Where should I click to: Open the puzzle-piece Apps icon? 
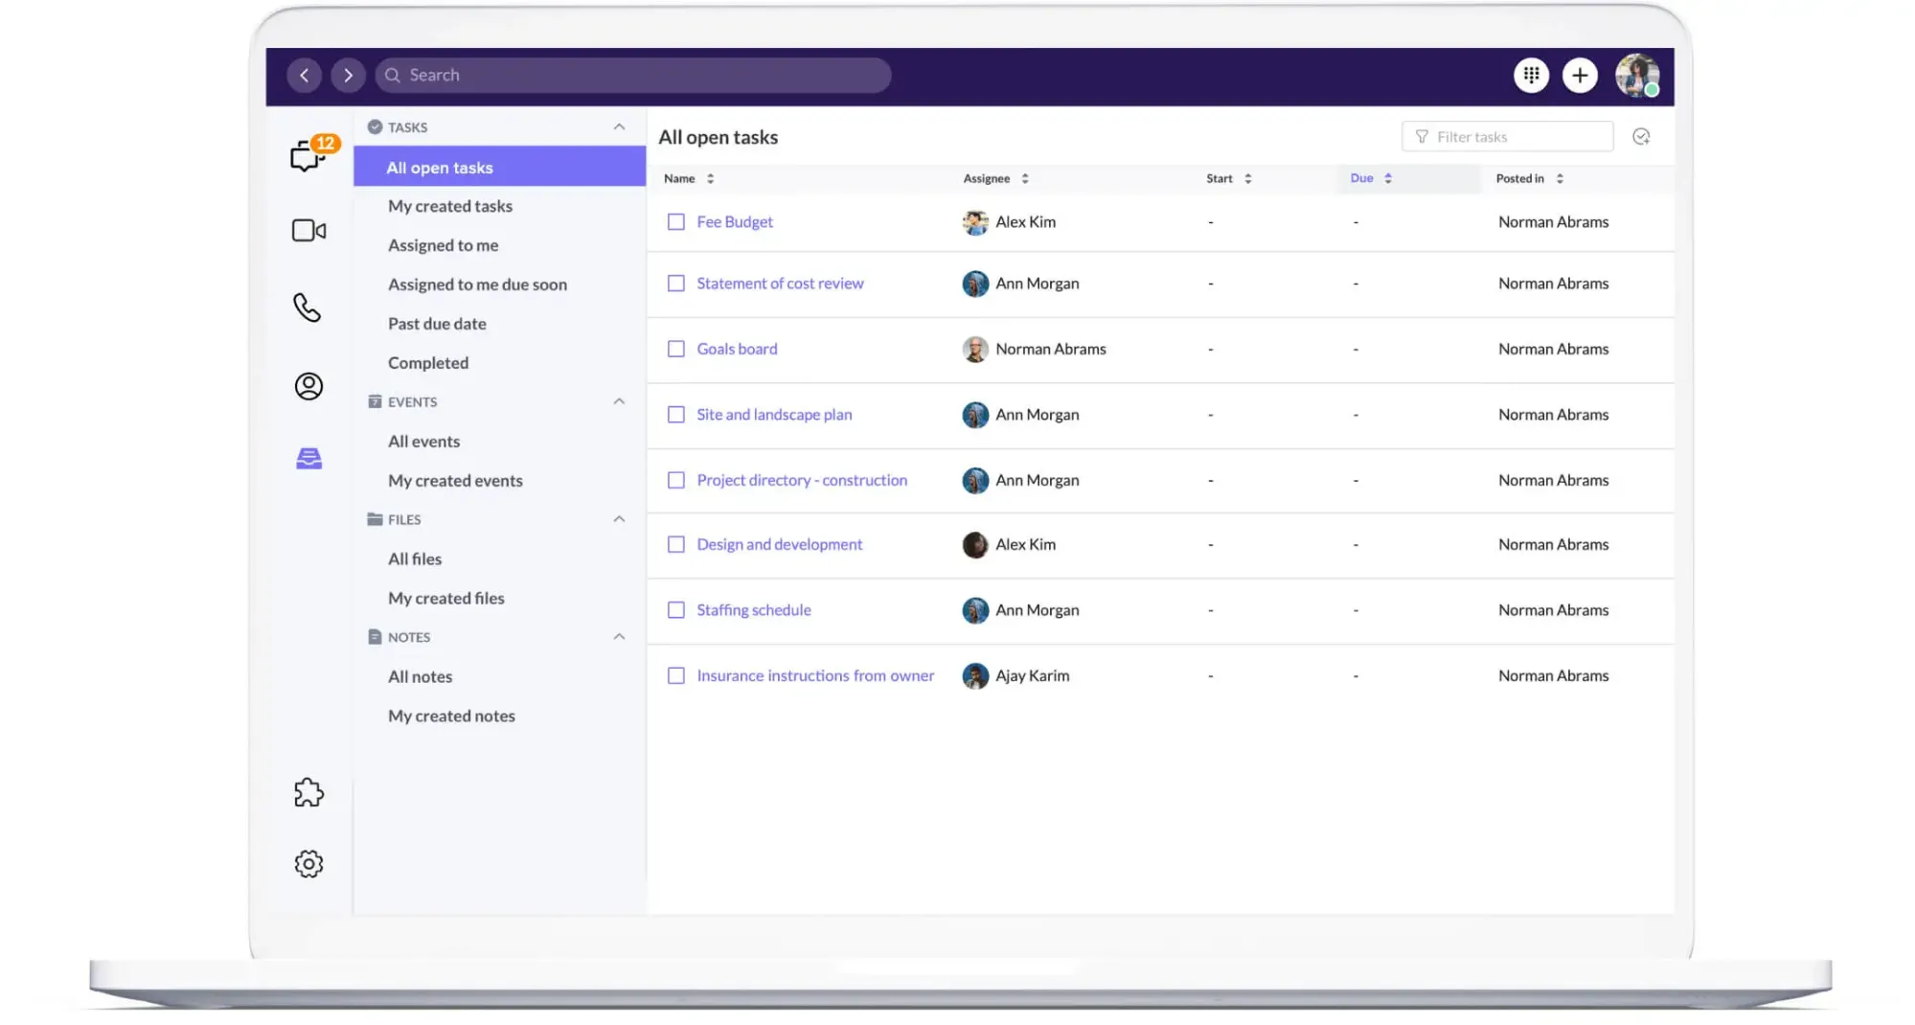coord(308,792)
